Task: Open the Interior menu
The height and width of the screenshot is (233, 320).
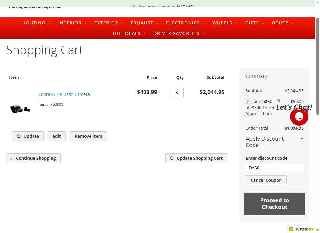Action: pos(72,23)
